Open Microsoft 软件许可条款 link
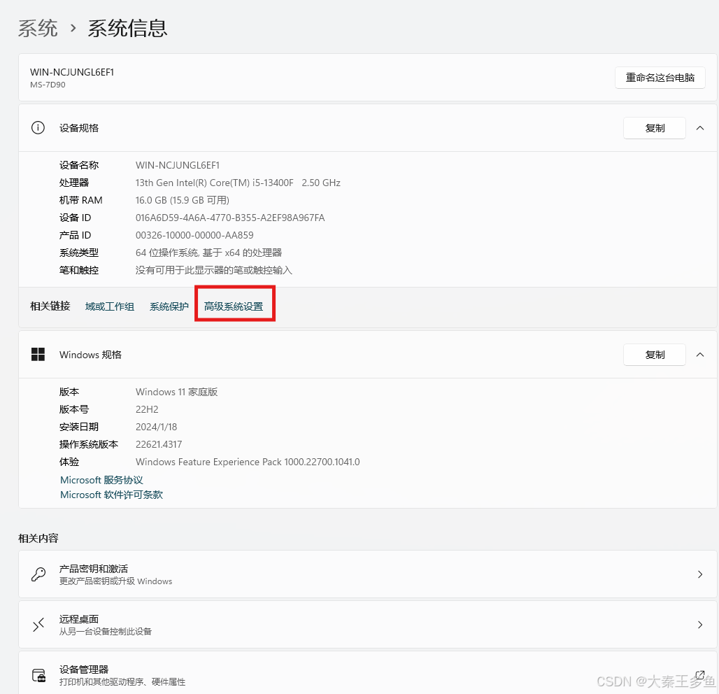The width and height of the screenshot is (719, 694). pyautogui.click(x=111, y=495)
